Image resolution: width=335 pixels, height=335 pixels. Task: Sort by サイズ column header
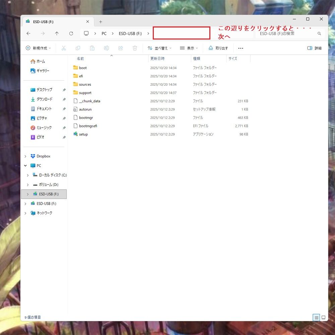click(233, 59)
